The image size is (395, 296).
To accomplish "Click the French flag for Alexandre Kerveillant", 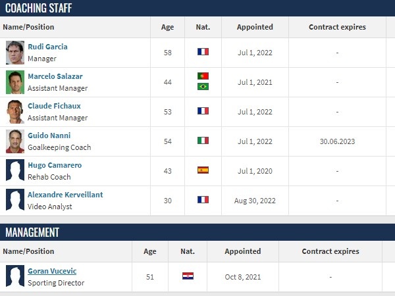I will coord(203,199).
